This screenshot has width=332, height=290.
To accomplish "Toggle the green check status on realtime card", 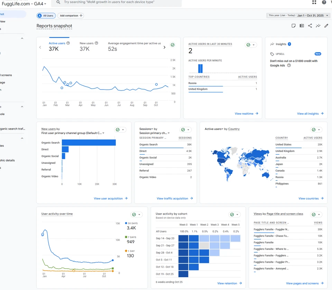I will coord(251,45).
